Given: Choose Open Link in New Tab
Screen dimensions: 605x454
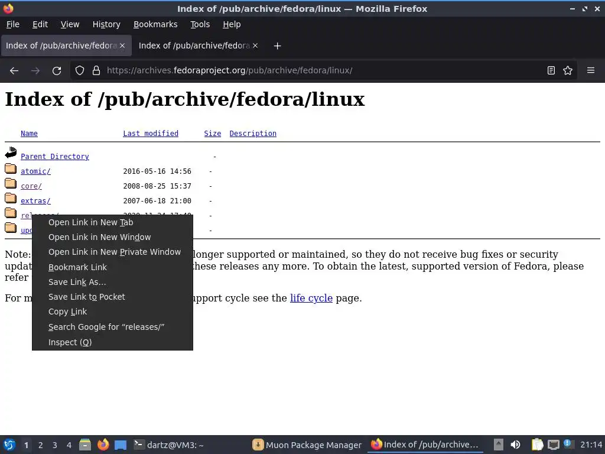Looking at the screenshot, I should tap(112, 222).
